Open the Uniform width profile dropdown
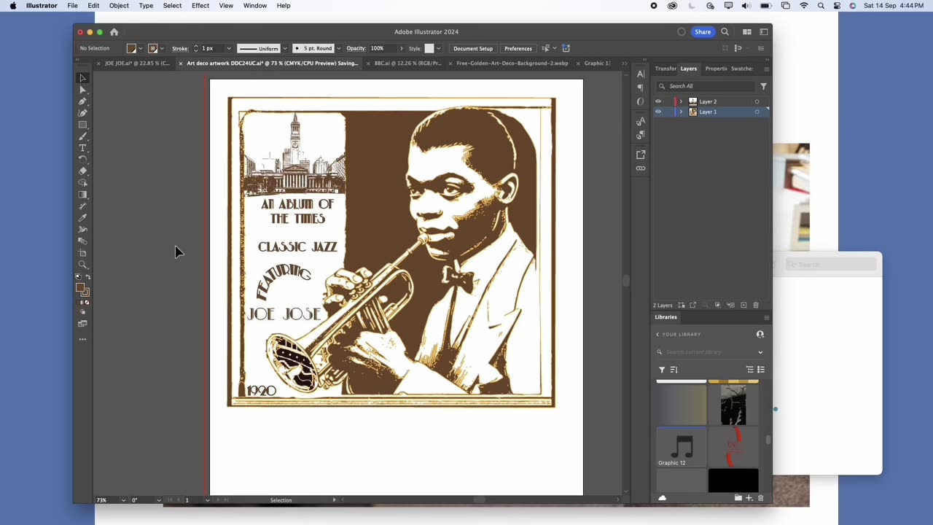The height and width of the screenshot is (525, 933). coord(284,49)
